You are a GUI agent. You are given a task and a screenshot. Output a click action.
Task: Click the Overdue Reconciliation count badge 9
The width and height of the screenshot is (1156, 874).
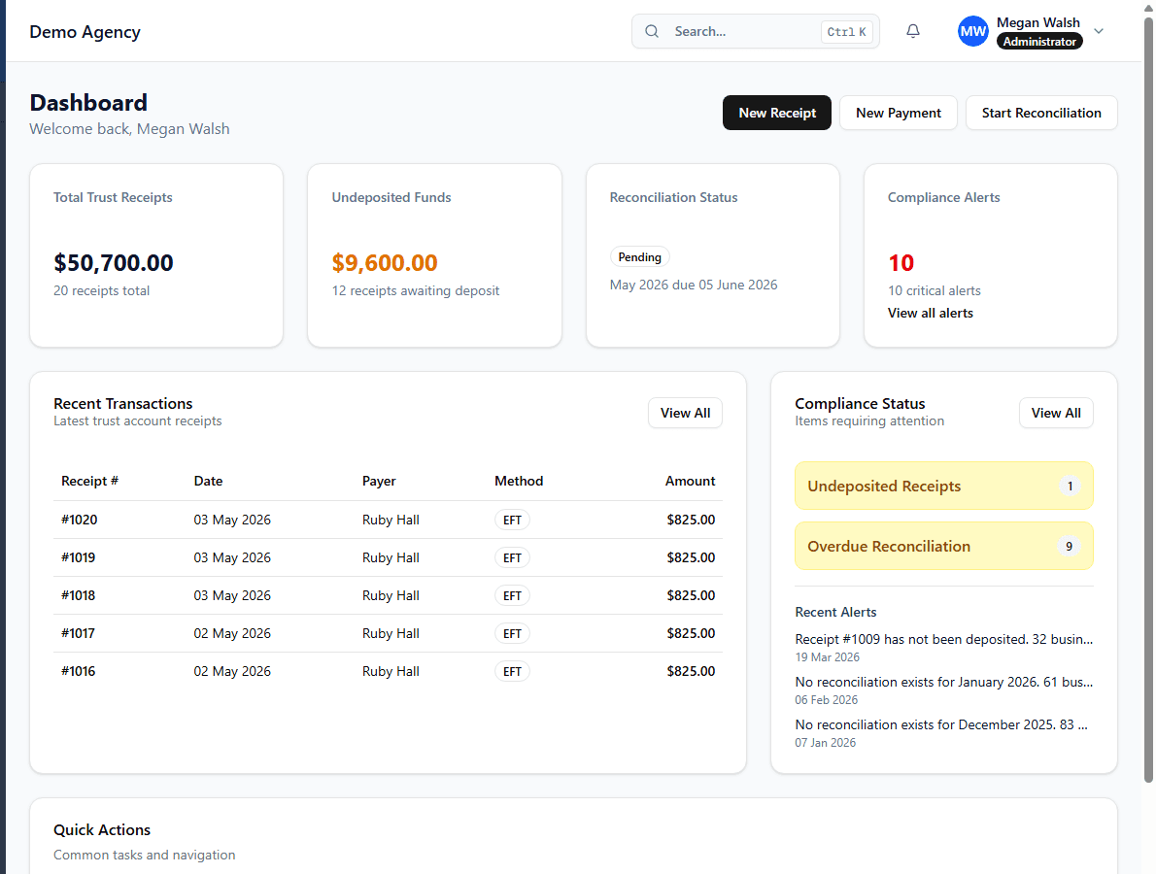[1069, 546]
